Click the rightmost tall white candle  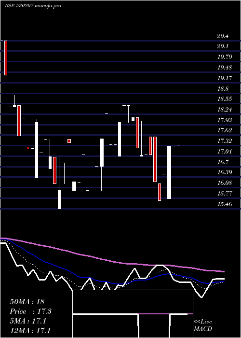pyautogui.click(x=169, y=172)
